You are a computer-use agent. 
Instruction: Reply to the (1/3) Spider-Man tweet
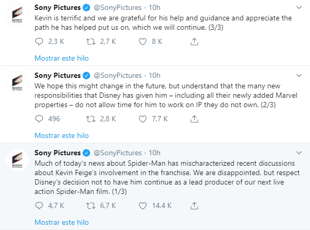39,205
